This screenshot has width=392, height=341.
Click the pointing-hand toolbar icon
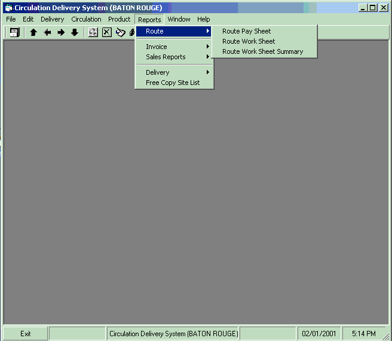121,32
